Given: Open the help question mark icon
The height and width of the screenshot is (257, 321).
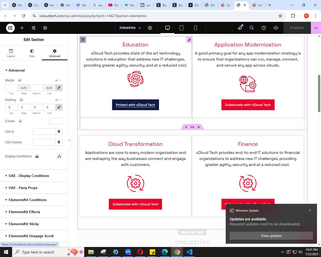Looking at the screenshot, I should pyautogui.click(x=264, y=28).
